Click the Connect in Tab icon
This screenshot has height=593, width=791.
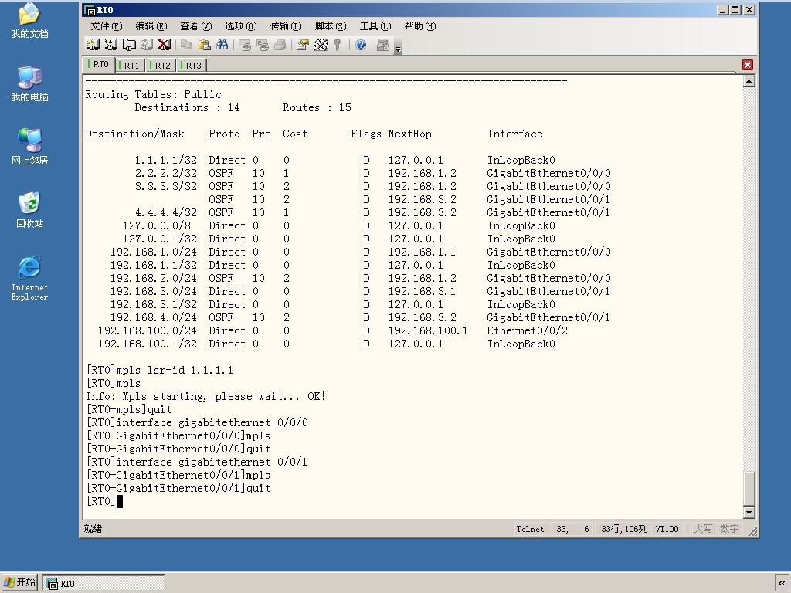pyautogui.click(x=129, y=45)
